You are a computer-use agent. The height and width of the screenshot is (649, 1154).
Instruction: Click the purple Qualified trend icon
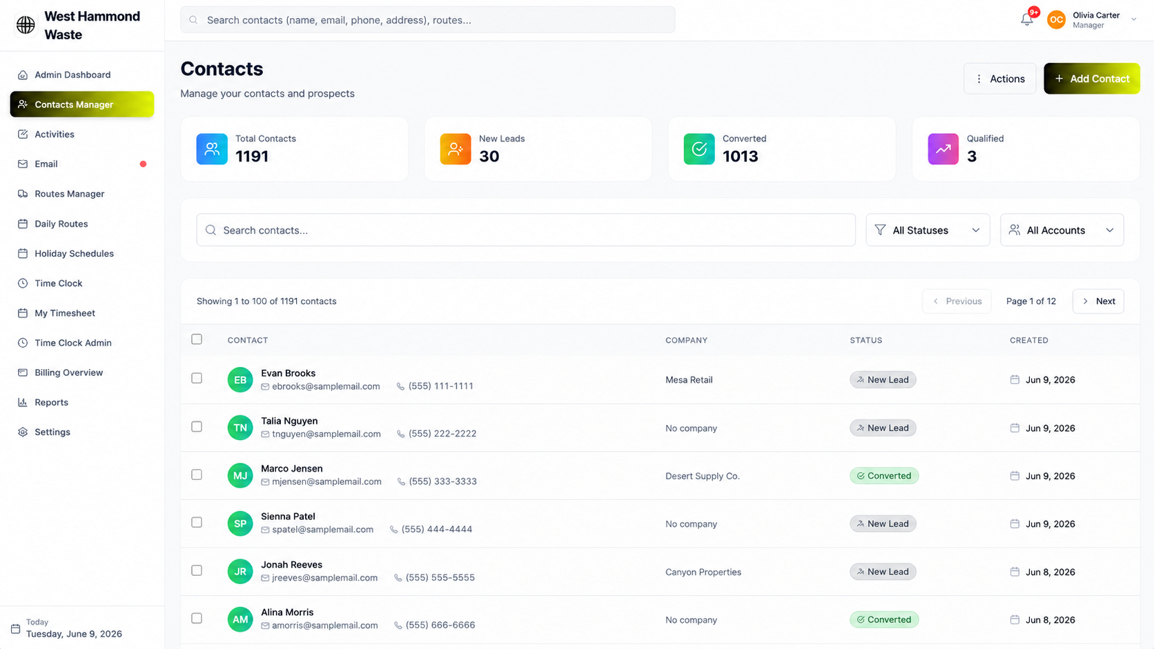point(943,149)
